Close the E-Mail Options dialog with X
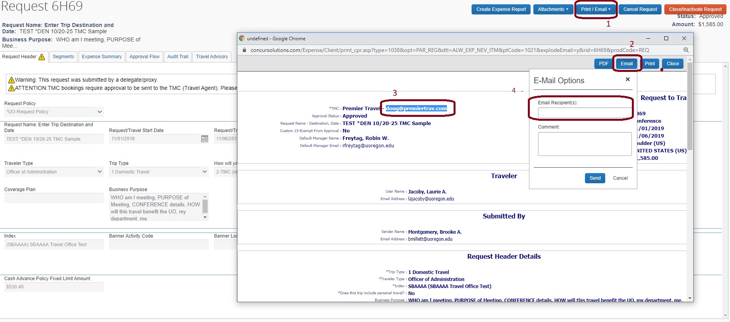The width and height of the screenshot is (730, 322). 628,79
